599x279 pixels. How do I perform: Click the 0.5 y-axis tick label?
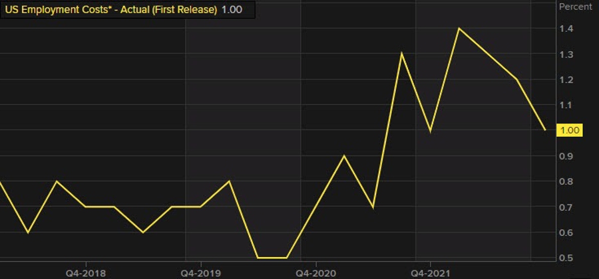coord(566,258)
